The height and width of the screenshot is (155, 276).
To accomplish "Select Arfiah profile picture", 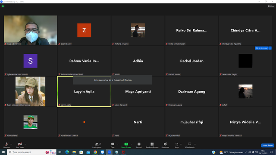I will pos(245,91).
